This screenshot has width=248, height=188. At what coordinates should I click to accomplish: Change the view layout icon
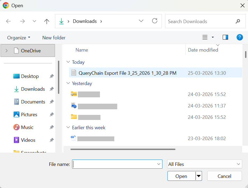(x=205, y=37)
